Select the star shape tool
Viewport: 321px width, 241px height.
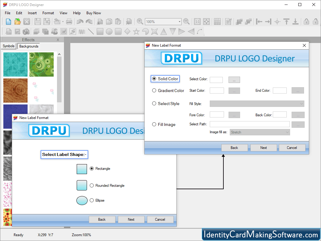[136, 31]
